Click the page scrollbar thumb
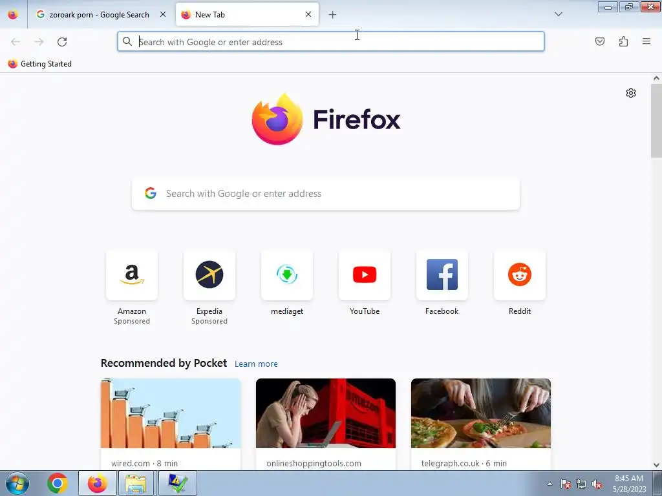The width and height of the screenshot is (662, 496). click(x=656, y=121)
